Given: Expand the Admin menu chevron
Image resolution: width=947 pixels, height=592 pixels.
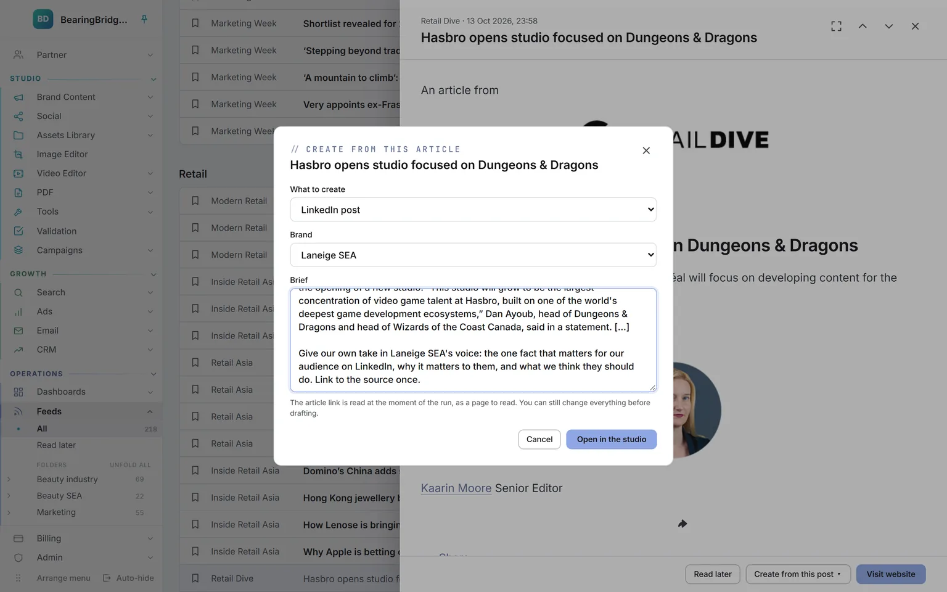Looking at the screenshot, I should pos(150,557).
